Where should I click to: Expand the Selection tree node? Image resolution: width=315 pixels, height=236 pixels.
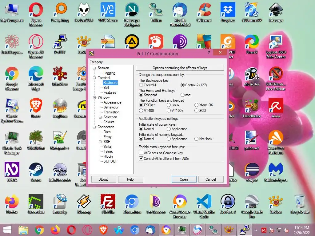tap(100, 117)
